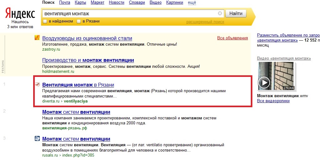Screen dimensions: 320x160
Task: Click the holdmastervent.ru green URL
Action: (x=58, y=72)
